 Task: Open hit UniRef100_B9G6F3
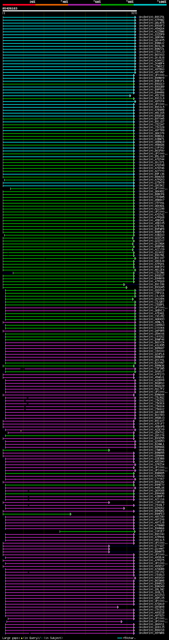(152, 26)
